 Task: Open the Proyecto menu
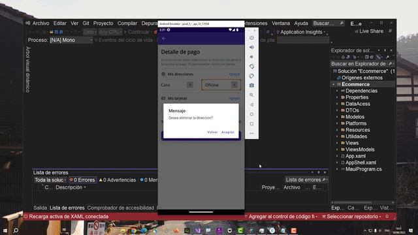pyautogui.click(x=103, y=23)
